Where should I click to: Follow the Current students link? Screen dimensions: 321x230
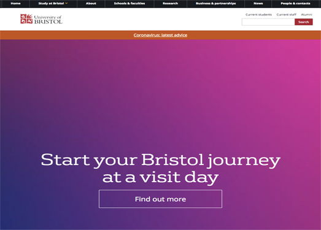click(x=258, y=15)
